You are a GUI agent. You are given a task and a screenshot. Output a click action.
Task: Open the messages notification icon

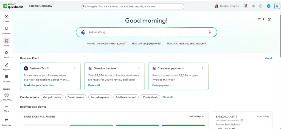[x=245, y=6]
